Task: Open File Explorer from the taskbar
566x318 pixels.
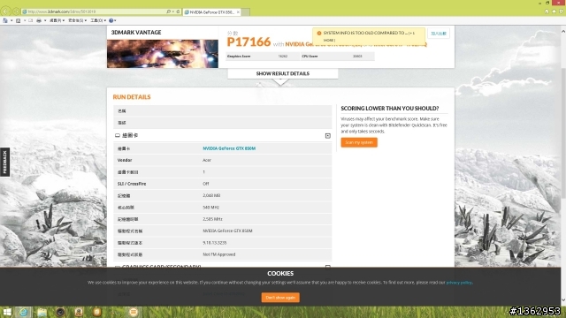Action: coord(42,312)
